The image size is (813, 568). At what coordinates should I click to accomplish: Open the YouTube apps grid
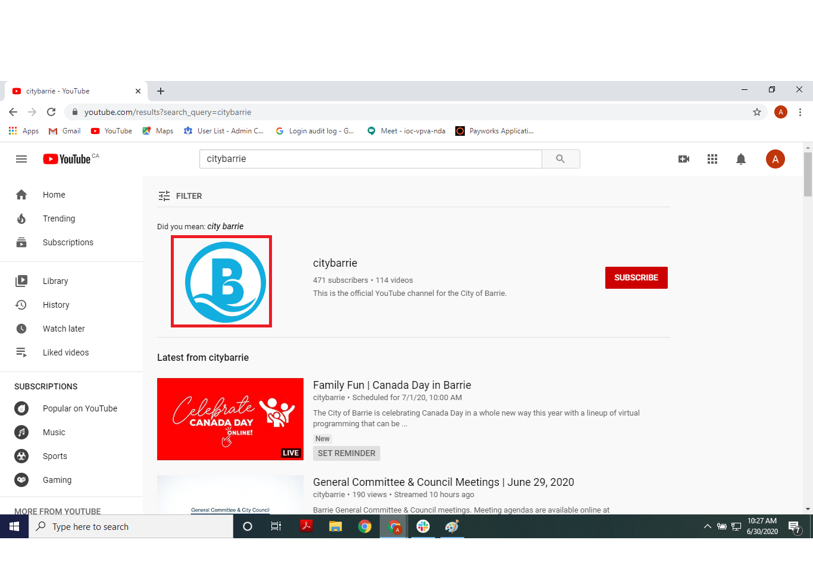[x=712, y=159]
